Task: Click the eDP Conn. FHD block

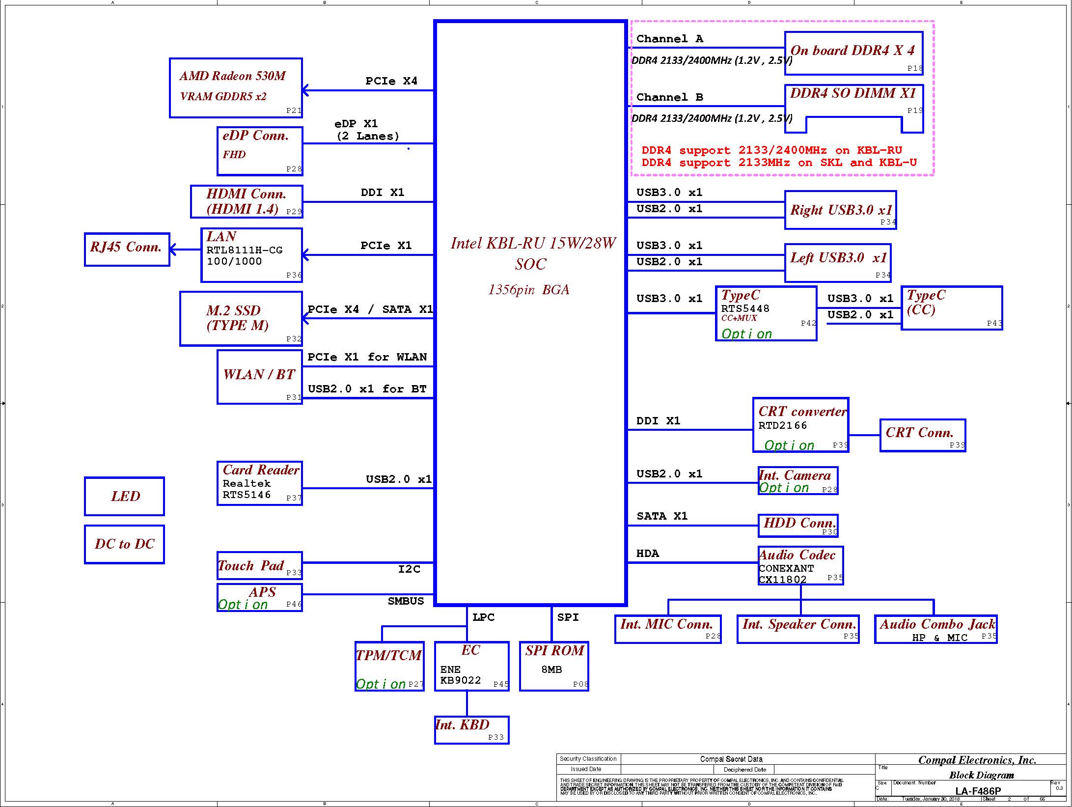Action: tap(260, 151)
